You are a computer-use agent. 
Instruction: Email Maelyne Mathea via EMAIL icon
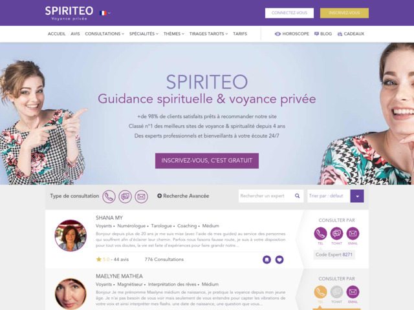tap(353, 292)
